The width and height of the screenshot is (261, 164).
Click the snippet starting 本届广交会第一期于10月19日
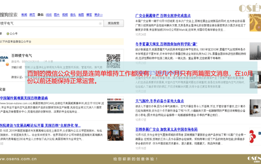click(x=190, y=26)
